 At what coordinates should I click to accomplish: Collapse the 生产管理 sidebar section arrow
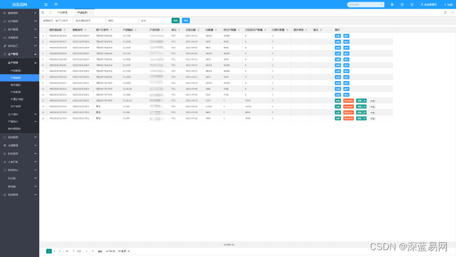tap(35, 54)
